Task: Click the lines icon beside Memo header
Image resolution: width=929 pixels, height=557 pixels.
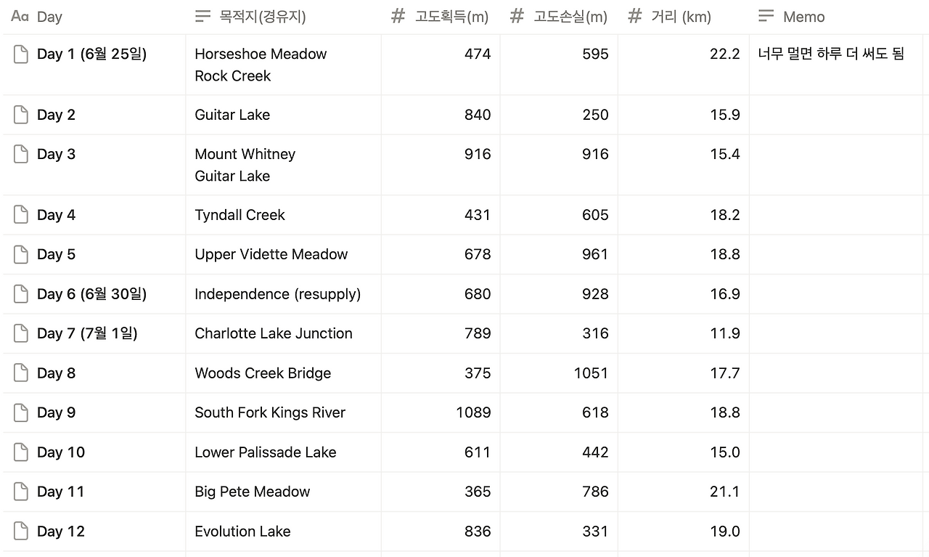Action: (x=766, y=16)
